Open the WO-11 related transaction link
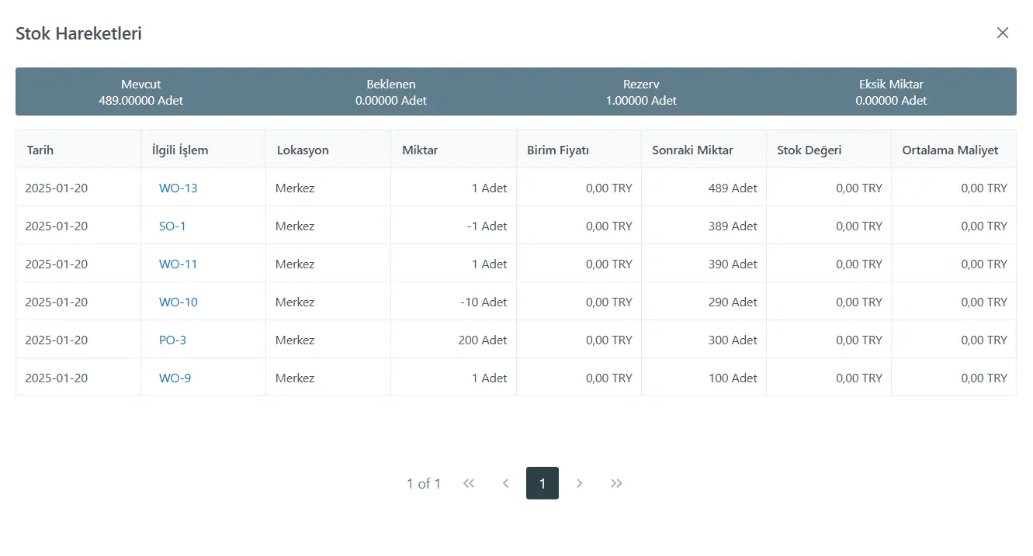The width and height of the screenshot is (1033, 556). 179,264
